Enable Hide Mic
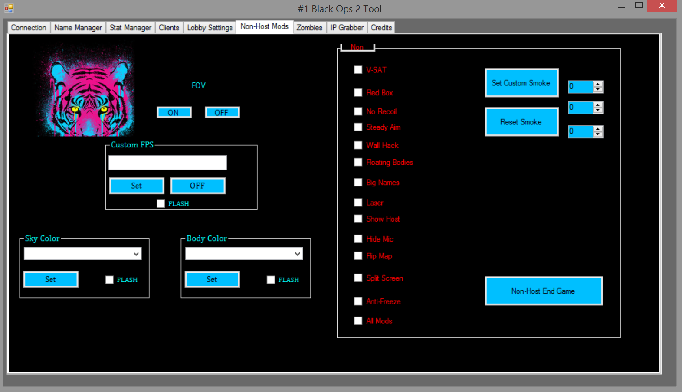This screenshot has height=392, width=682. pyautogui.click(x=358, y=239)
